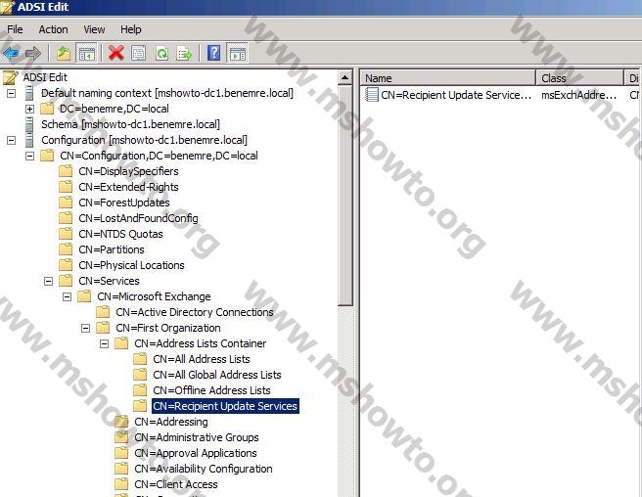The height and width of the screenshot is (497, 642).
Task: Select CN=Services label in tree
Action: coord(109,281)
